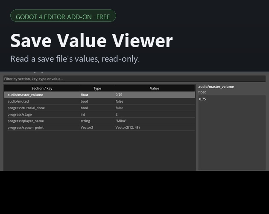
Task: Select the progress/player_name row
Action: (x=99, y=121)
